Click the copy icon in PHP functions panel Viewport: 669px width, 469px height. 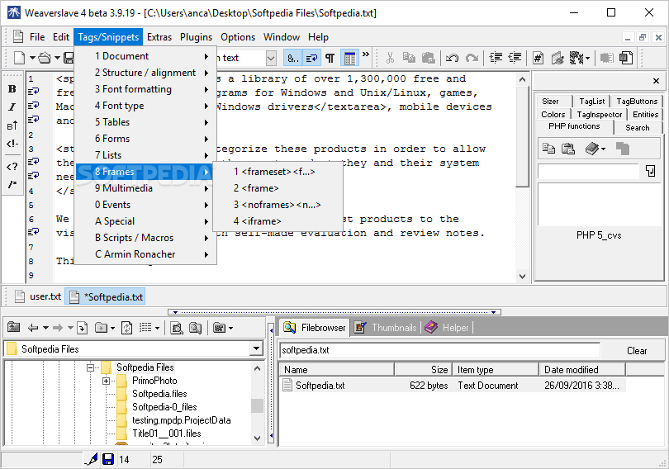tap(548, 149)
